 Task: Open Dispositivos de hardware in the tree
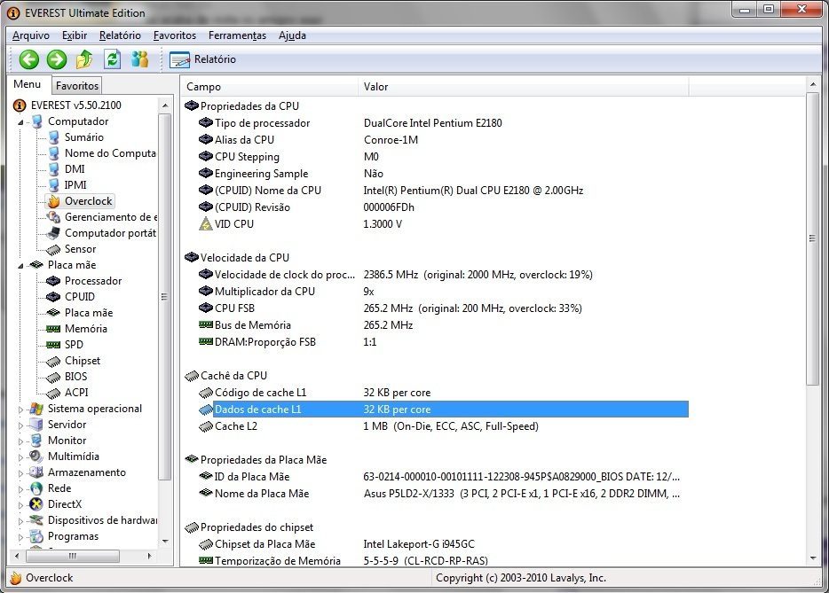click(102, 520)
